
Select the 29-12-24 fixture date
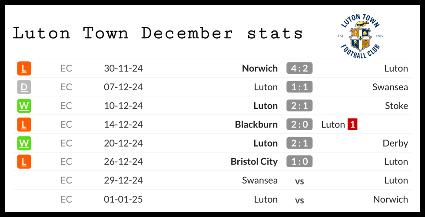coord(123,181)
